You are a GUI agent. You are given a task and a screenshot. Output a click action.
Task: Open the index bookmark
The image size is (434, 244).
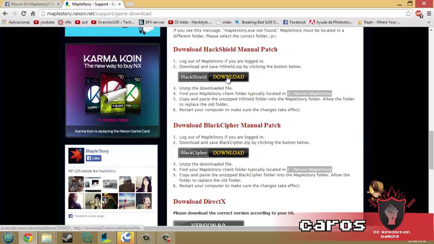click(x=224, y=22)
